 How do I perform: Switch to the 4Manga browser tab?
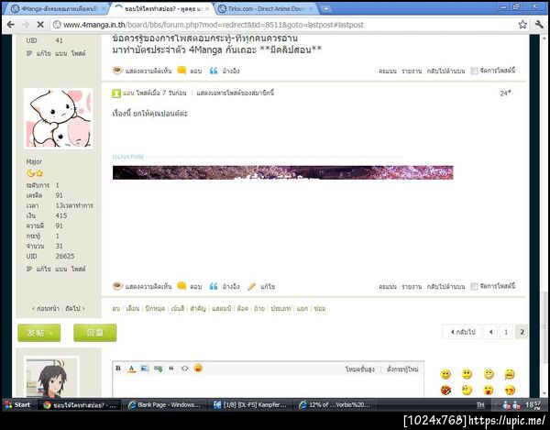pyautogui.click(x=58, y=9)
